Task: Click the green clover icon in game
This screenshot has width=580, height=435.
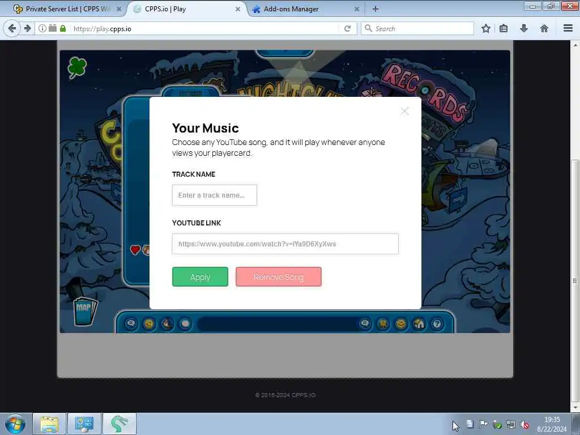Action: coord(77,68)
